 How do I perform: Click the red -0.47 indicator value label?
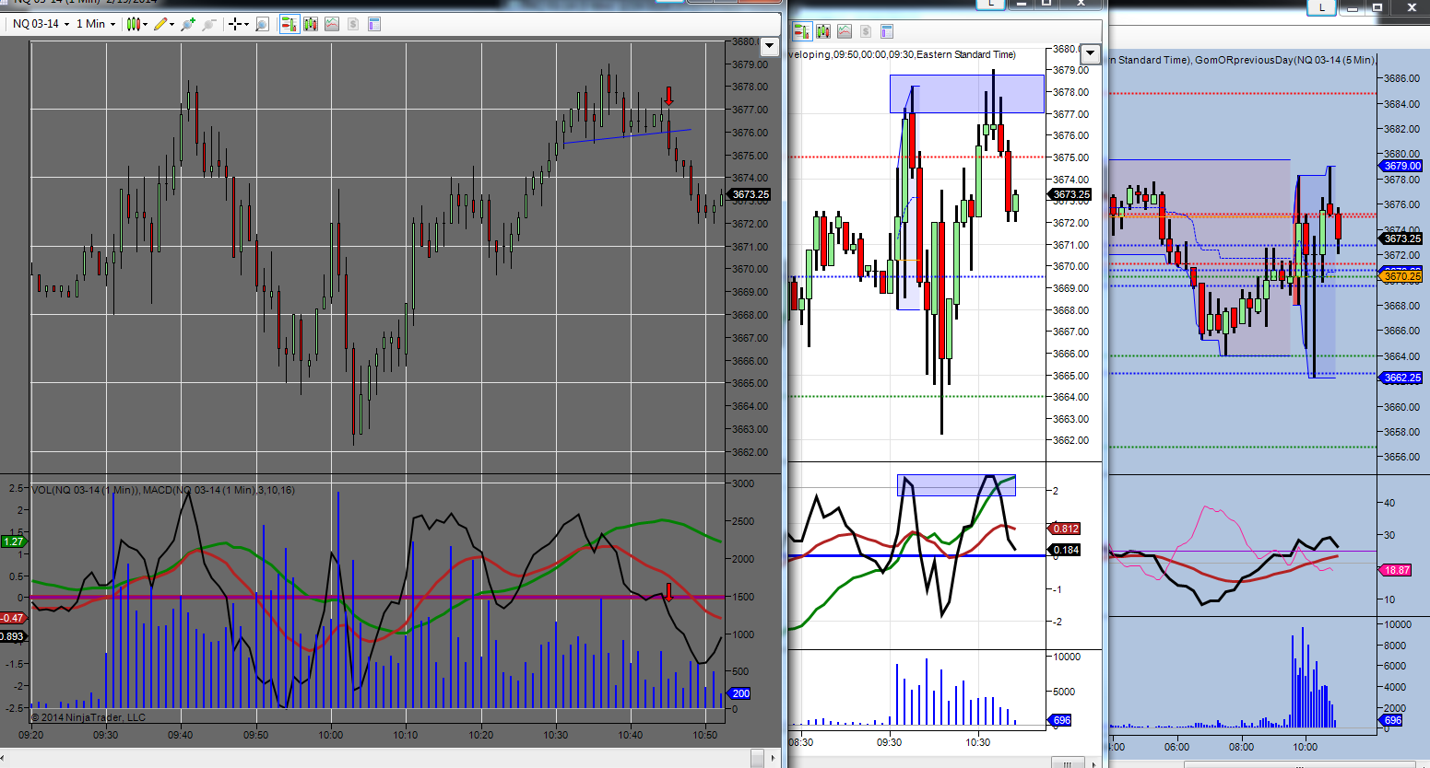(13, 618)
